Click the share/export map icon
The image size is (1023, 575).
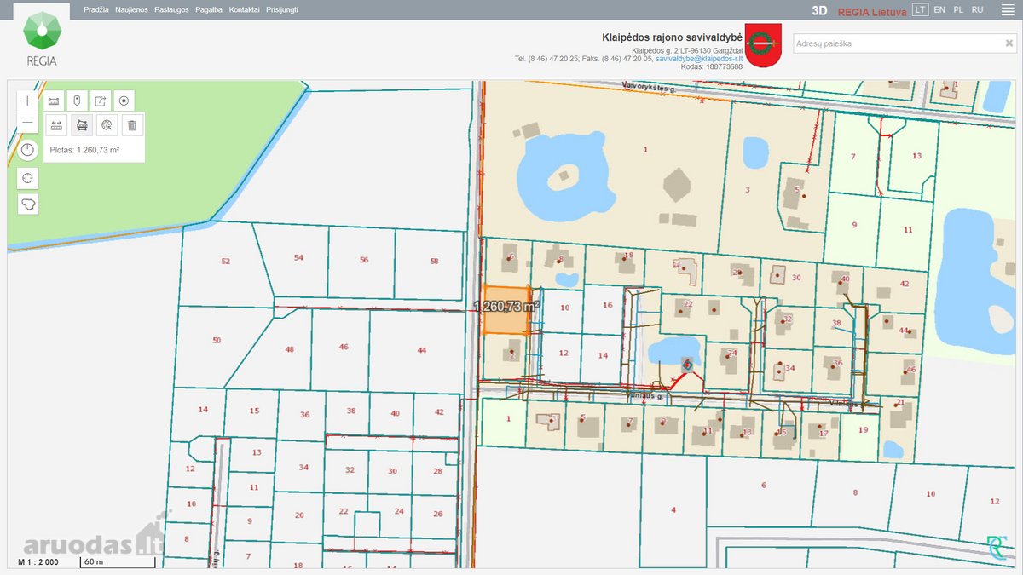click(101, 101)
